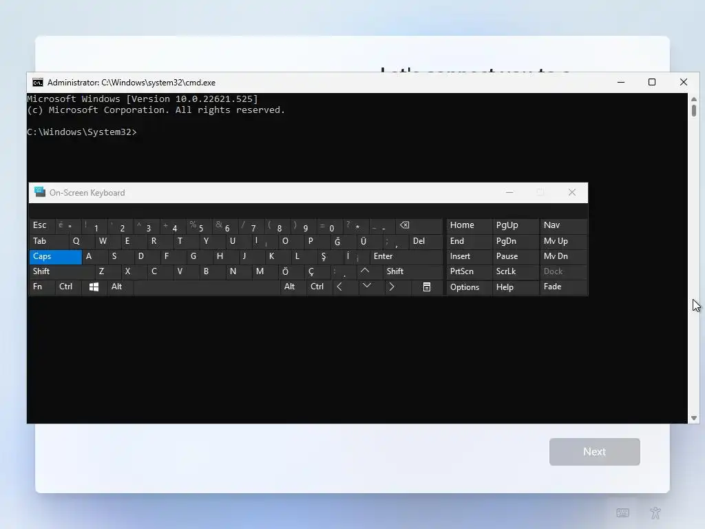This screenshot has width=705, height=529.
Task: Tap the Tab key
Action: [x=49, y=241]
